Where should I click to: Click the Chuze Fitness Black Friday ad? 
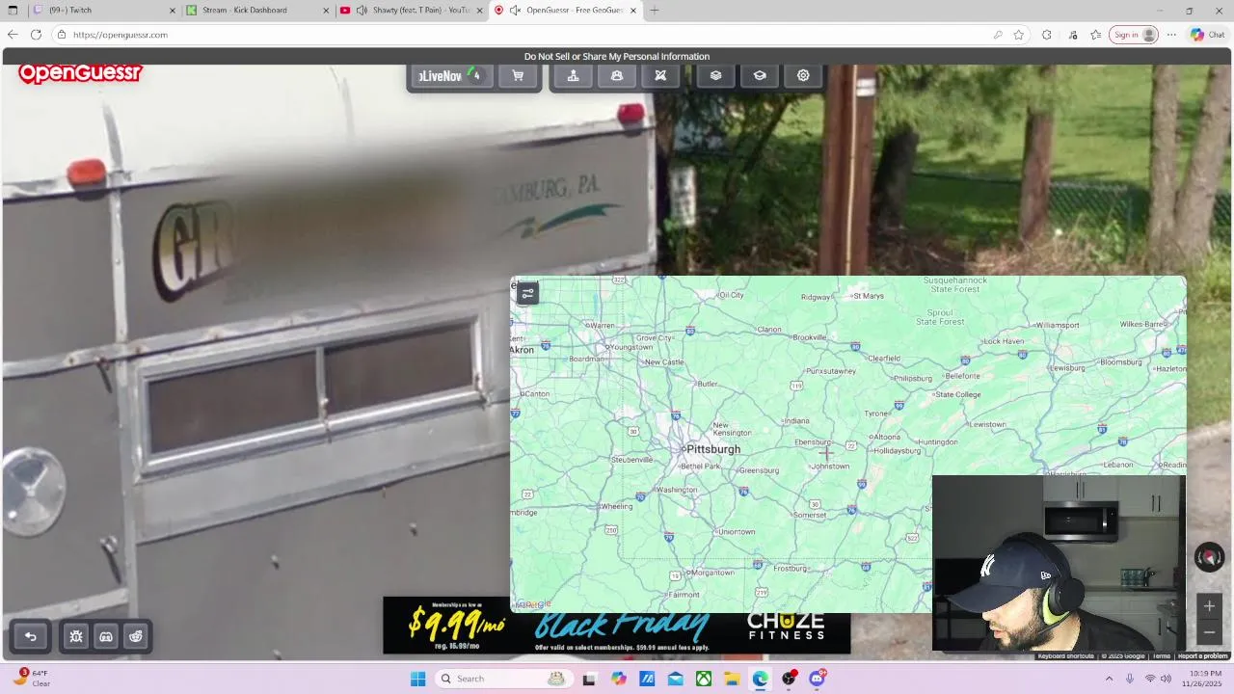pos(617,626)
